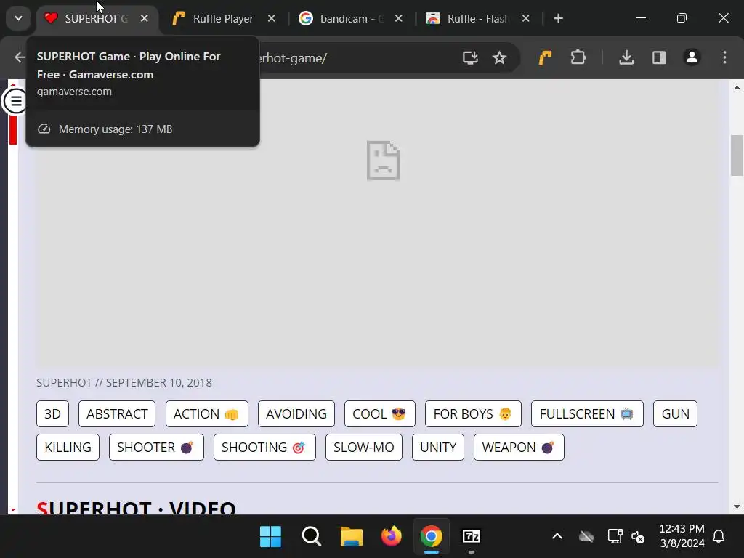The image size is (744, 558).
Task: Open the notifications bell icon
Action: 719,536
